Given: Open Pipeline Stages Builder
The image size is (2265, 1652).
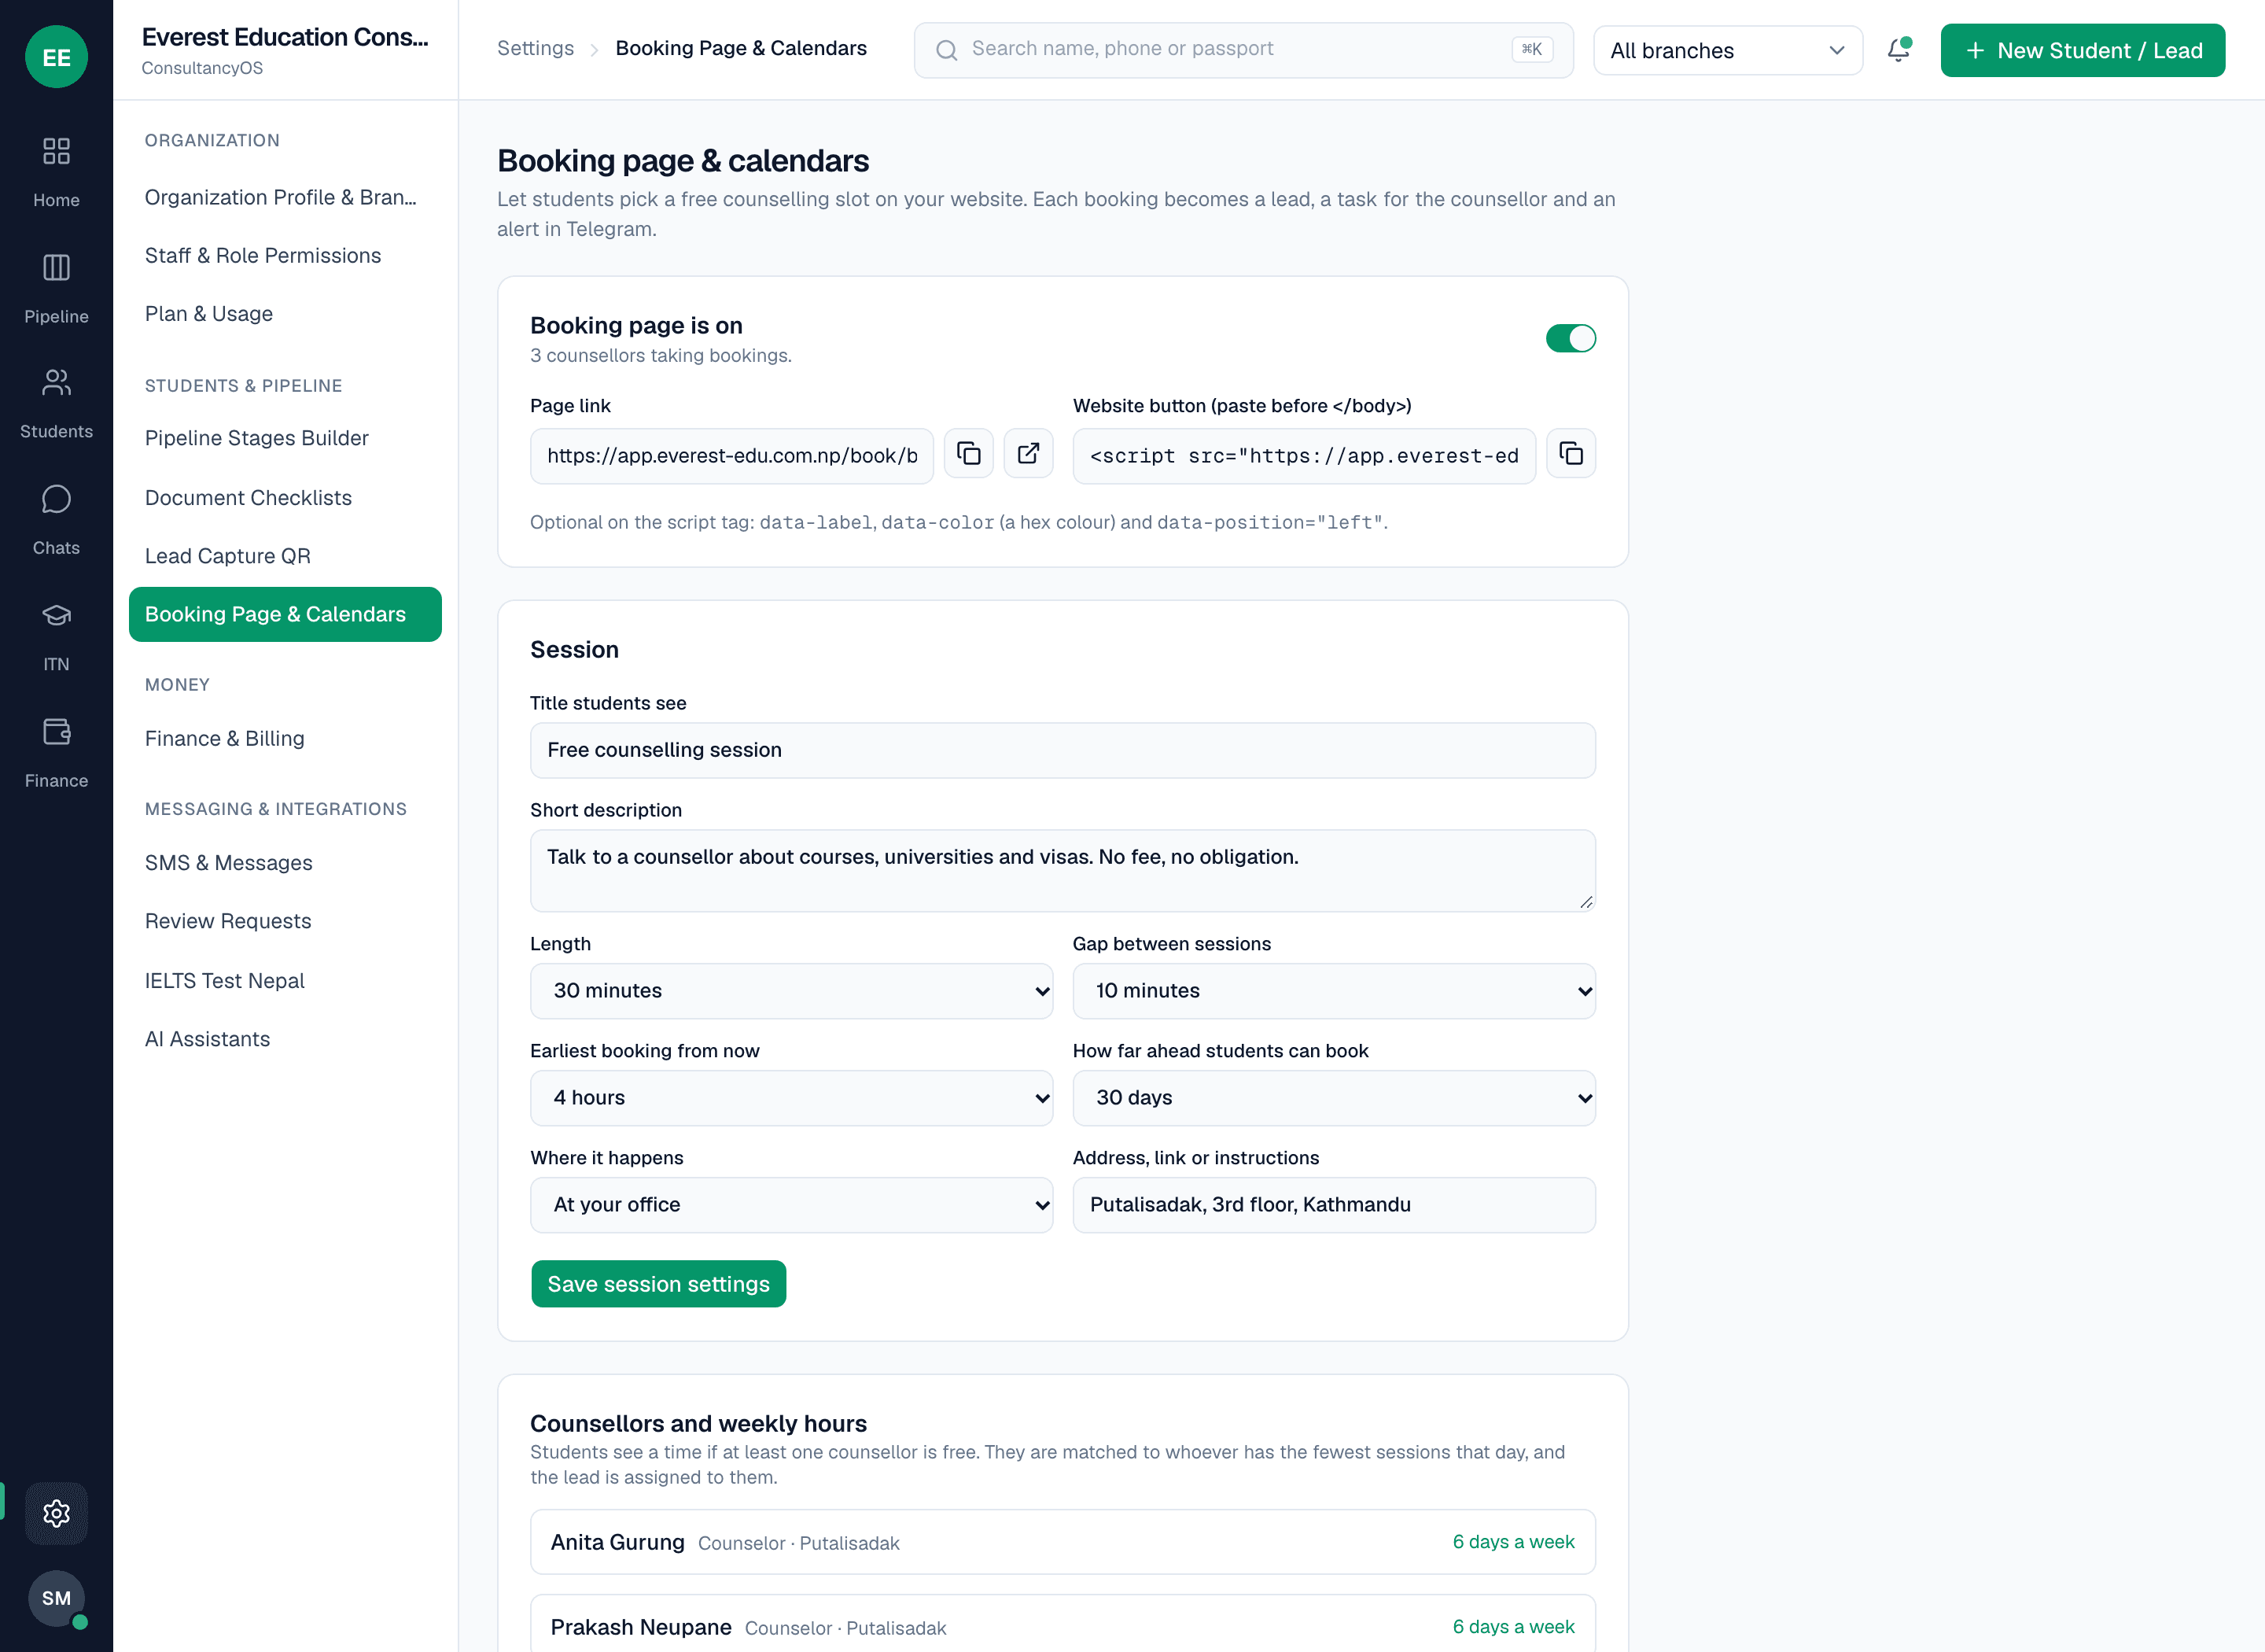Looking at the screenshot, I should pyautogui.click(x=285, y=438).
